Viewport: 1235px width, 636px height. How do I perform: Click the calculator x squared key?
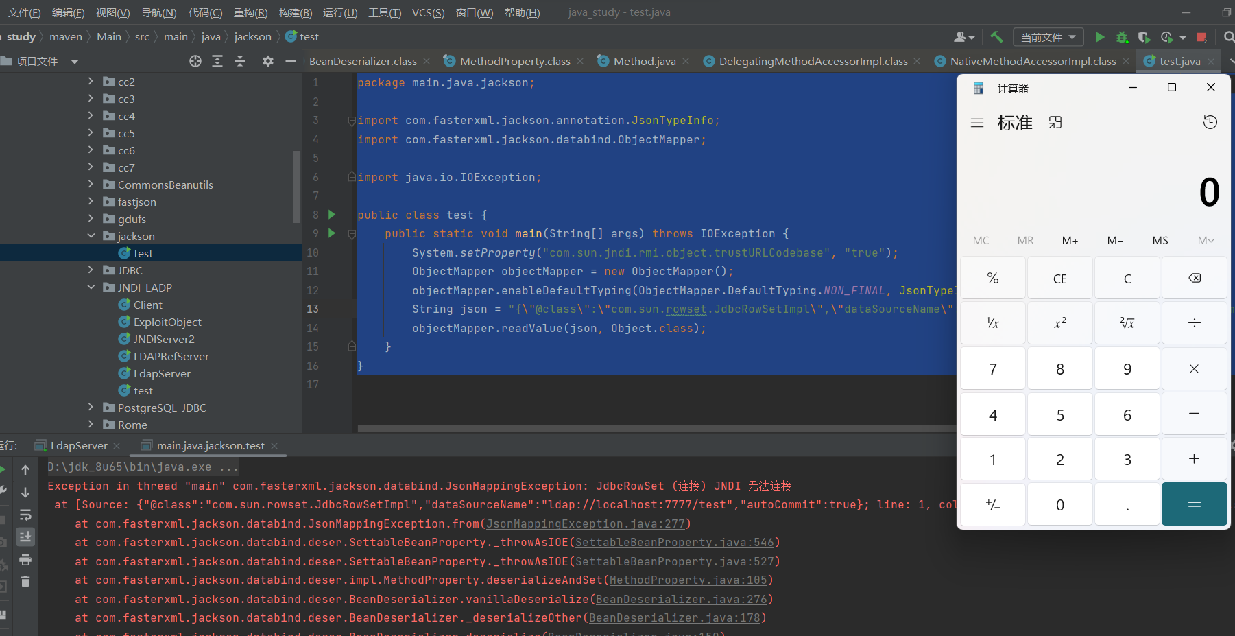click(x=1060, y=322)
